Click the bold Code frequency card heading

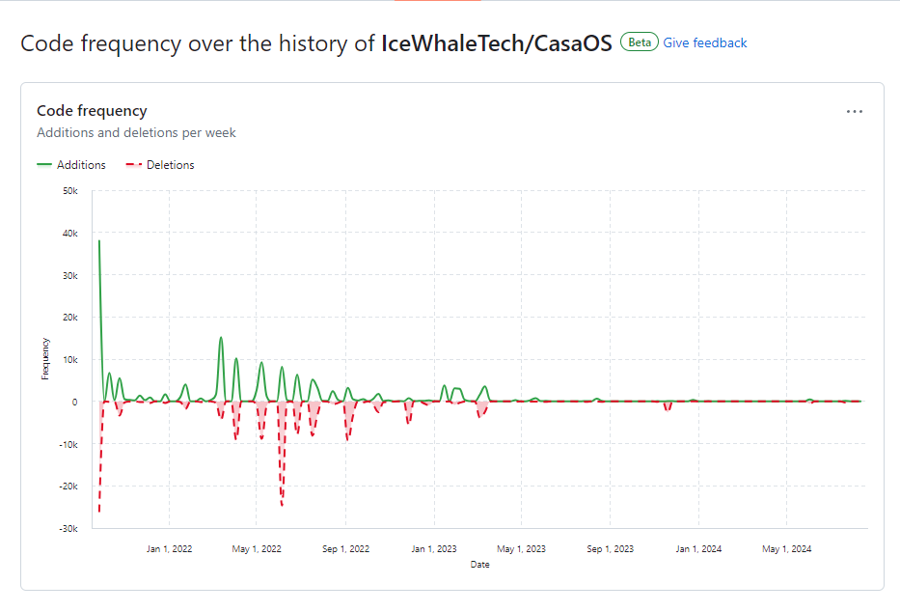[92, 111]
